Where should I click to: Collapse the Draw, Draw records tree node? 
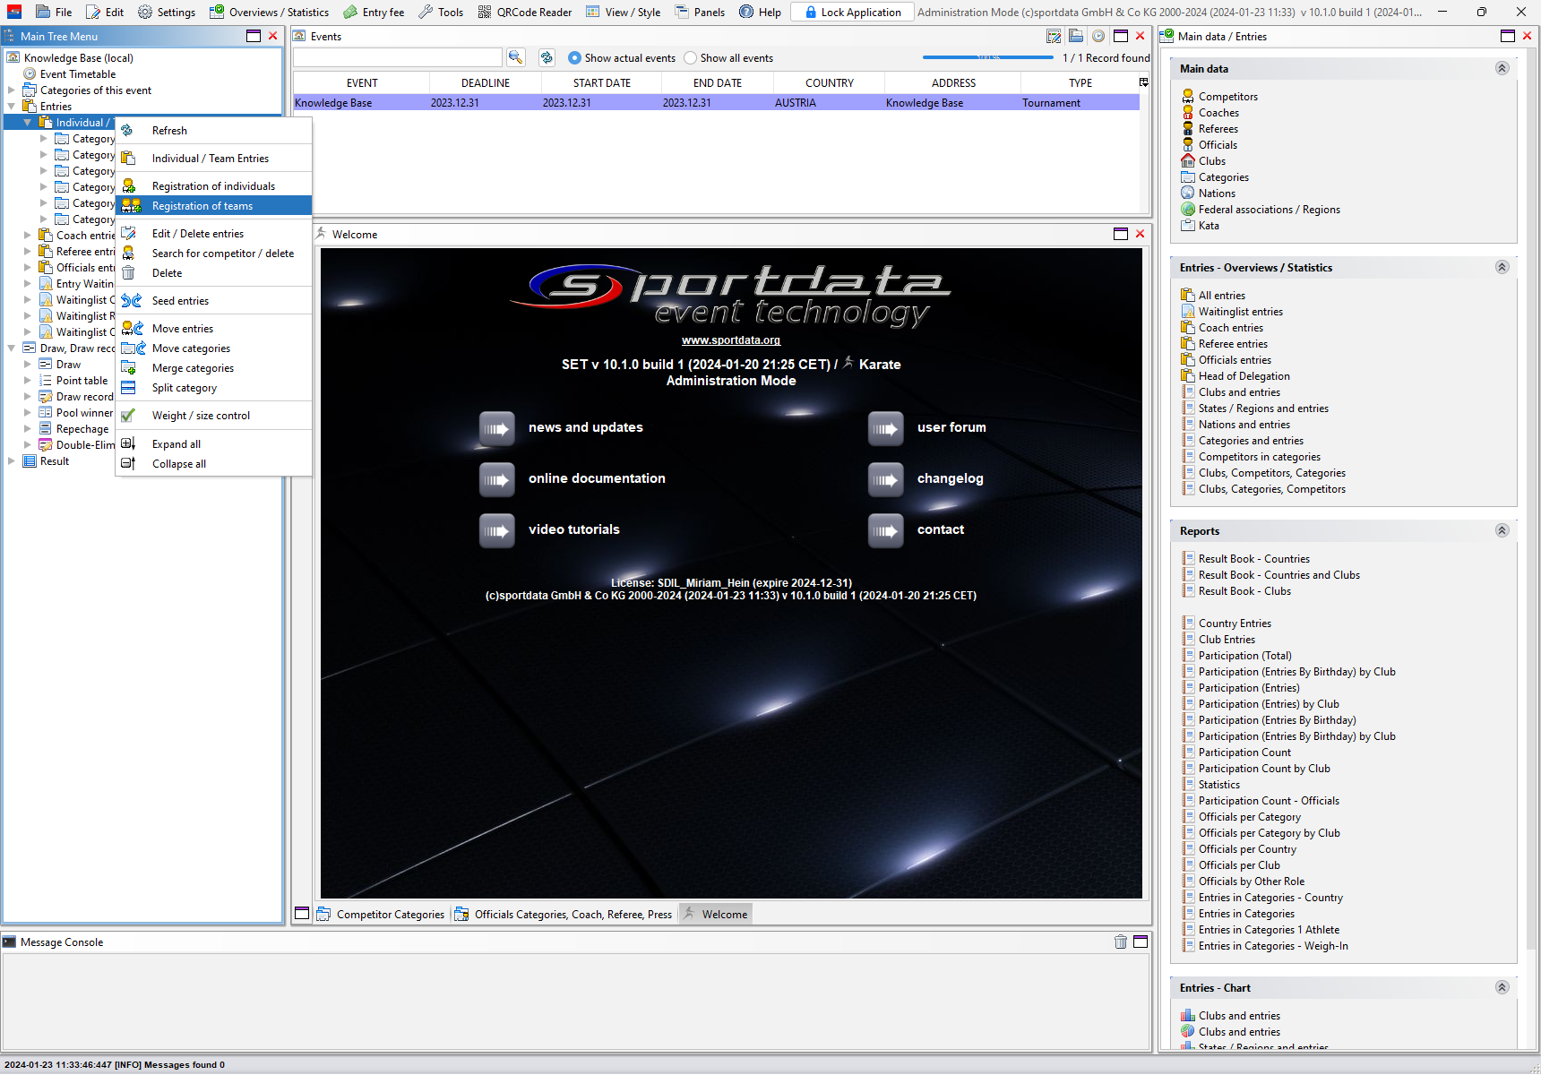click(x=12, y=348)
